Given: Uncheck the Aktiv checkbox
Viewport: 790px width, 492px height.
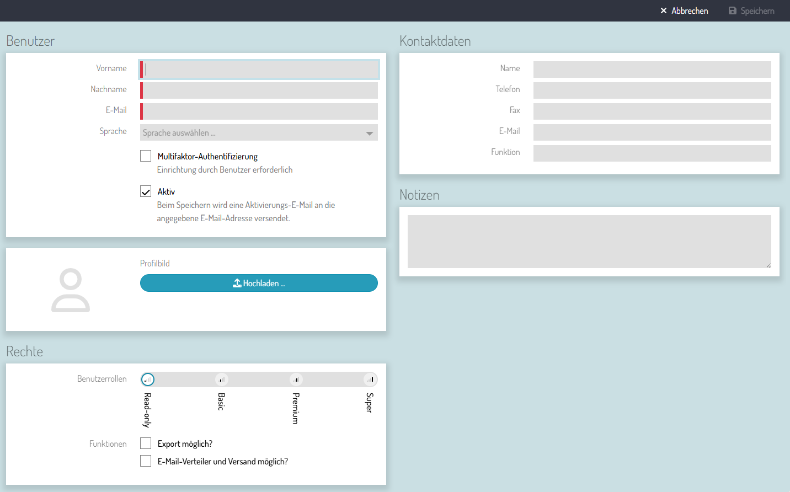Looking at the screenshot, I should [146, 191].
